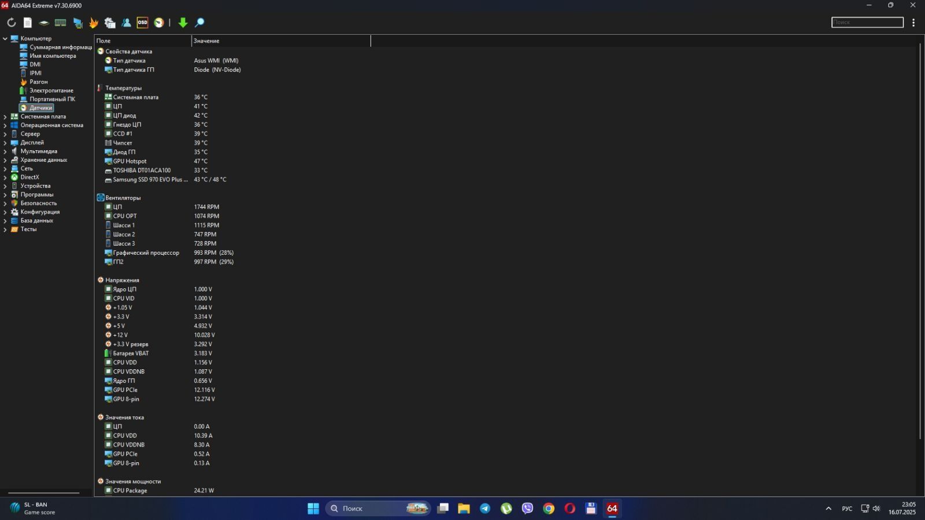Toggle the OSD panel icon
Image resolution: width=925 pixels, height=520 pixels.
[142, 23]
